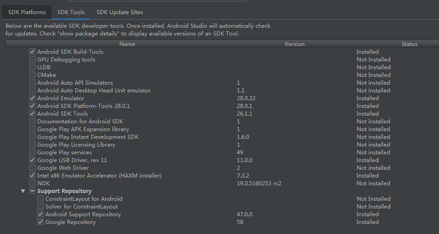The image size is (439, 234).
Task: Uncheck Google USB Driver, rev 11
Action: [32, 160]
